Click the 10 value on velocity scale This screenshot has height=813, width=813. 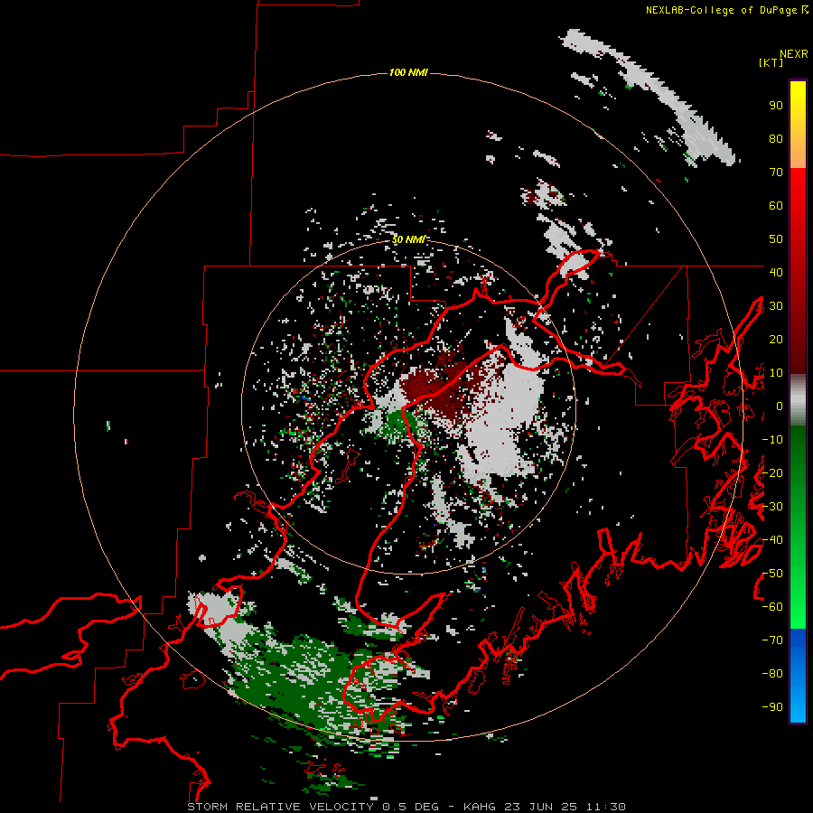coord(776,373)
